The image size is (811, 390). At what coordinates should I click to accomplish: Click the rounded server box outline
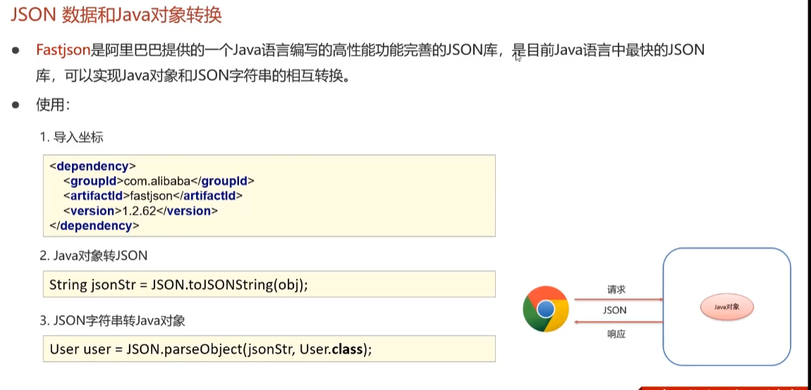click(x=726, y=307)
